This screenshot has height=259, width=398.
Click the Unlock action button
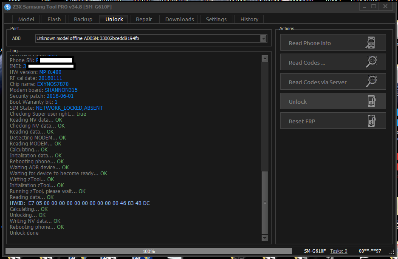pyautogui.click(x=333, y=101)
